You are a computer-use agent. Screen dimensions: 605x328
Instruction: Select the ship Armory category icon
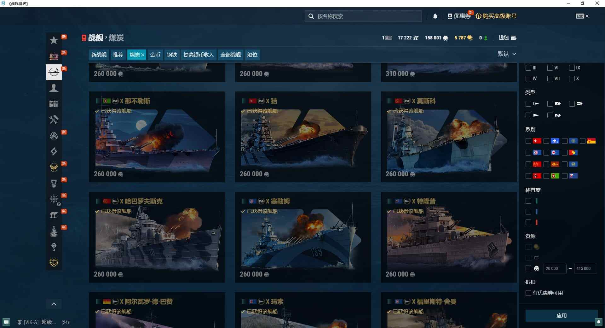tap(54, 72)
